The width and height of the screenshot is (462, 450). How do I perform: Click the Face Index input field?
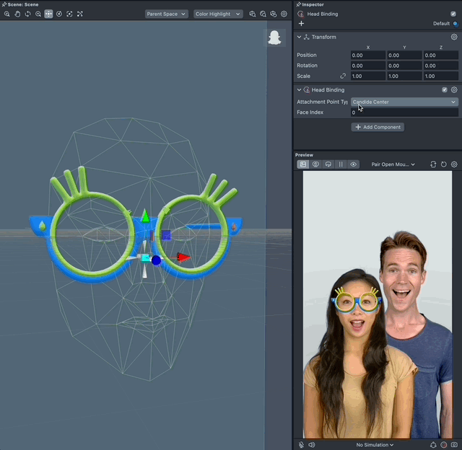coord(404,112)
